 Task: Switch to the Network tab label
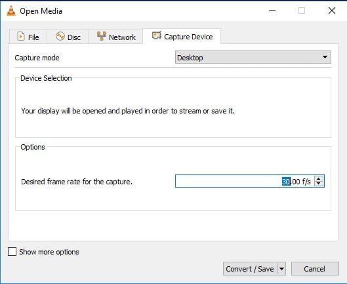pyautogui.click(x=122, y=37)
